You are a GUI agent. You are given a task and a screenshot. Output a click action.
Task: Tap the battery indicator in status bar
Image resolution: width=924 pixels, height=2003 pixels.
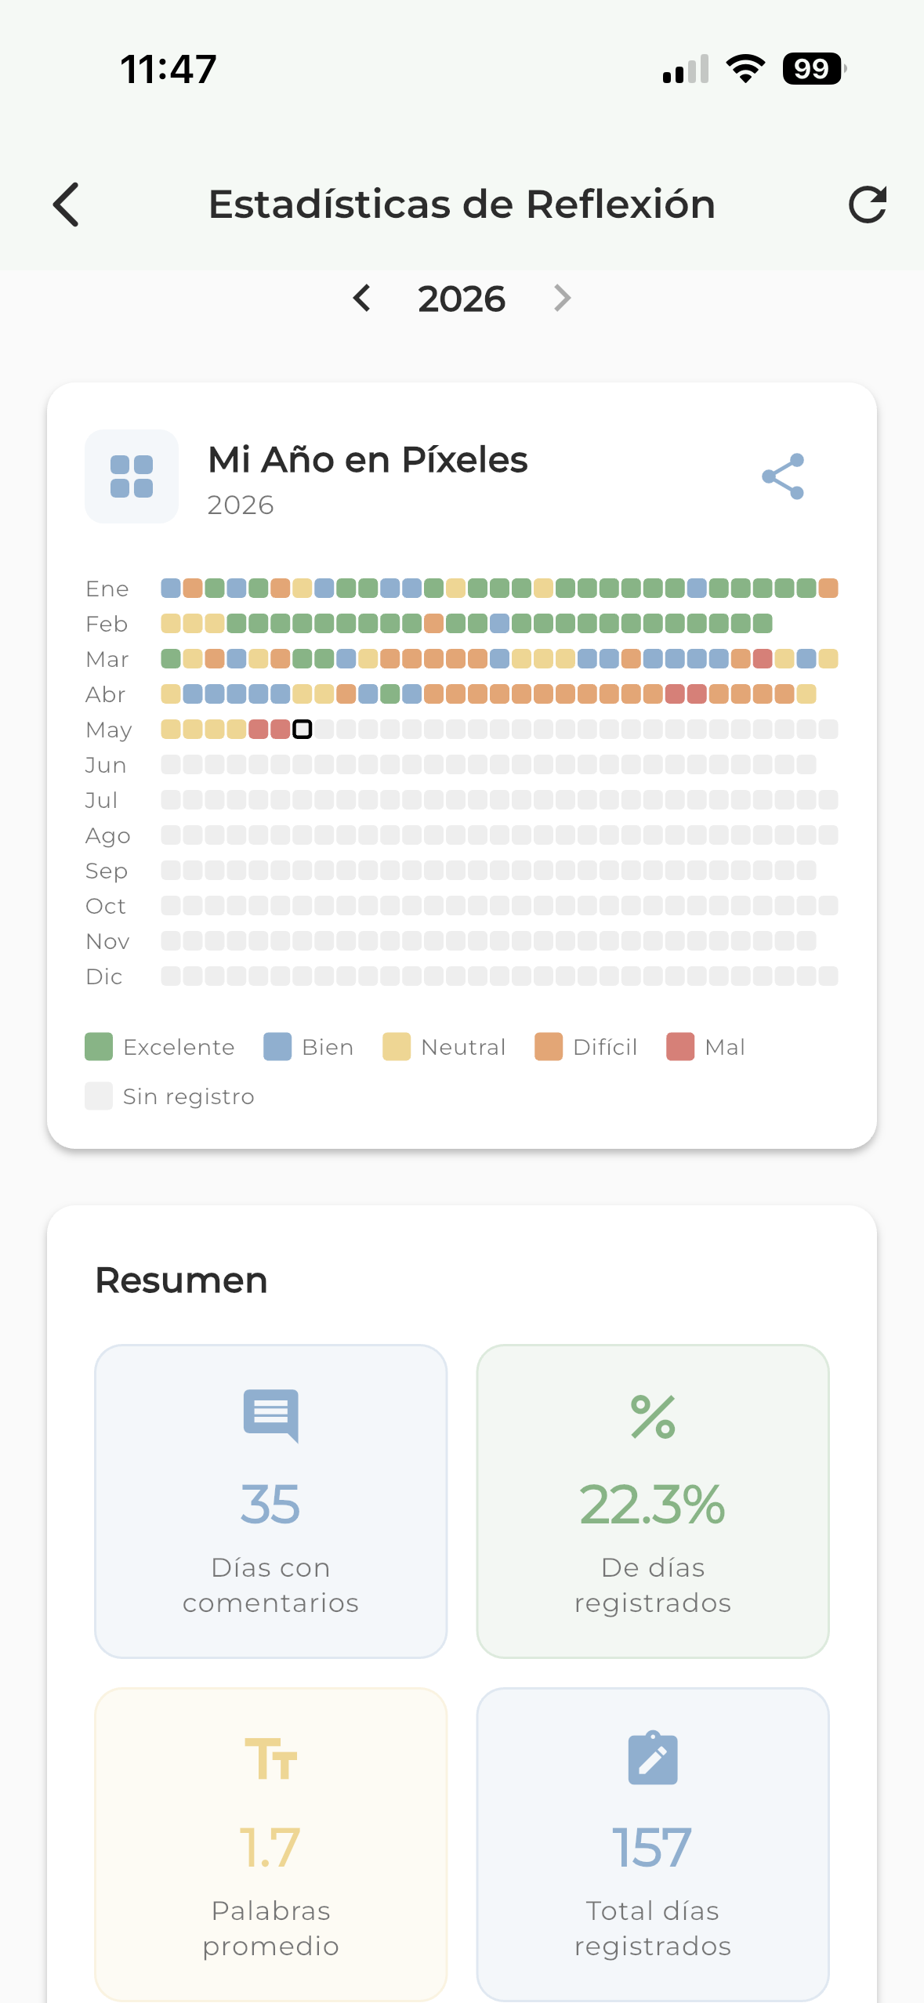813,69
